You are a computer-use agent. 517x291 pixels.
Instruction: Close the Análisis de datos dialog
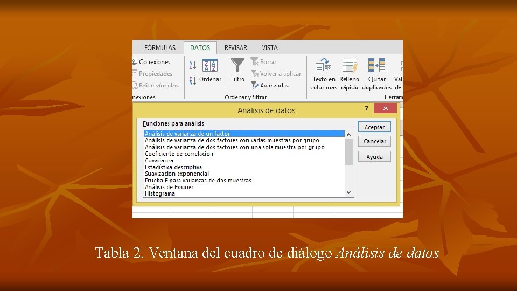385,108
